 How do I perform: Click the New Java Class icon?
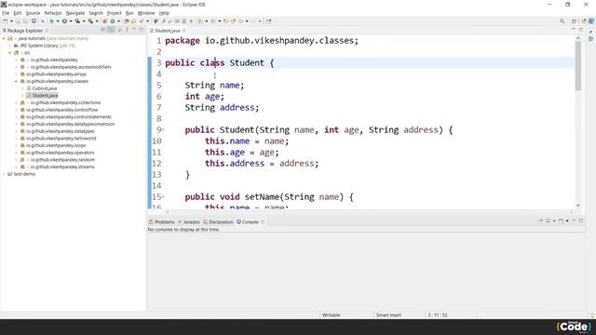click(113, 21)
